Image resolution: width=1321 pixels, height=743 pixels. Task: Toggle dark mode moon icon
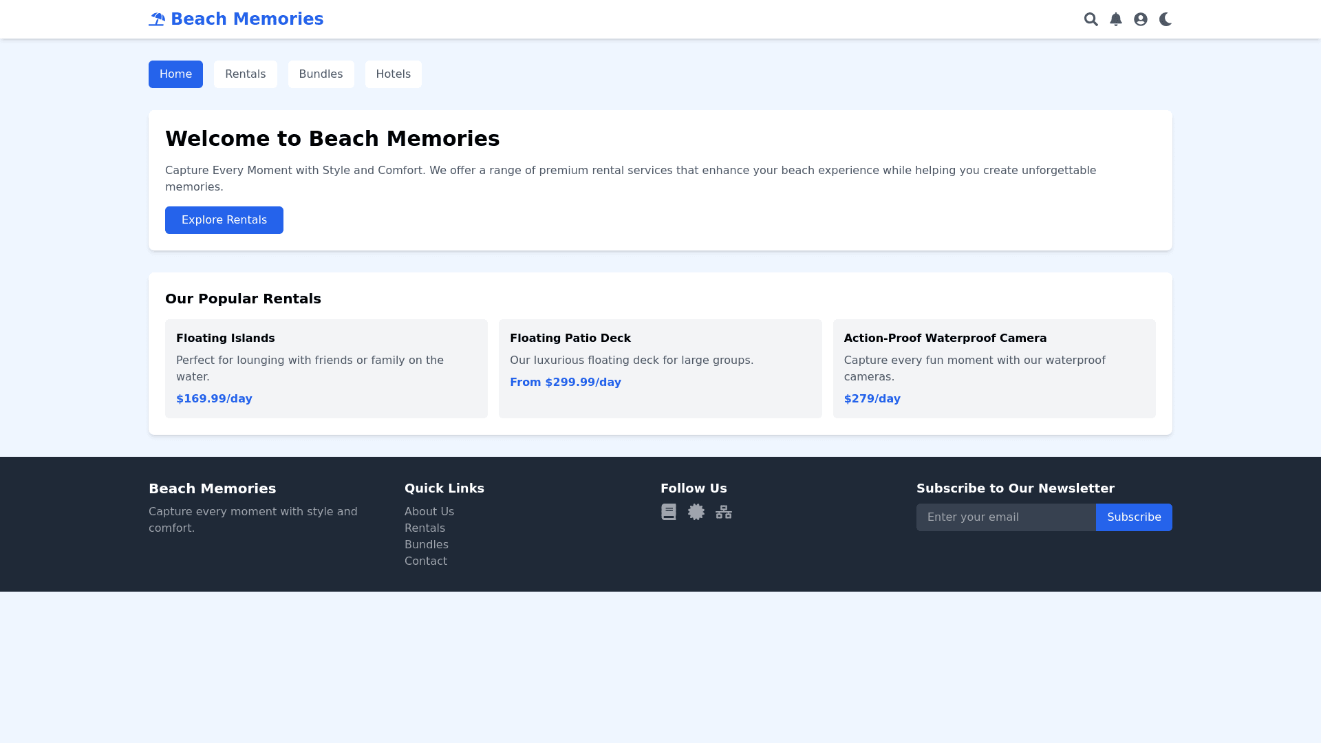tap(1165, 19)
